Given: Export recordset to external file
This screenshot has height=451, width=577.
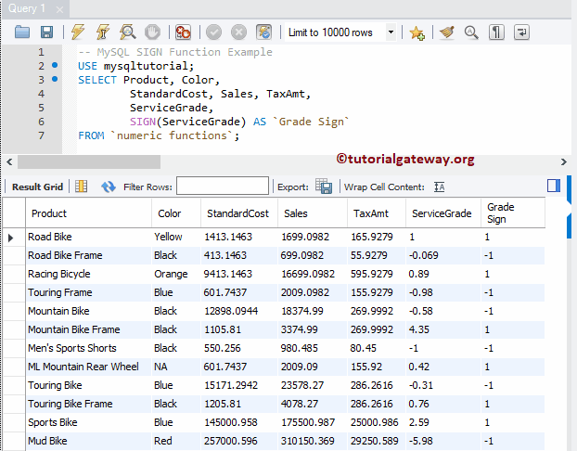Looking at the screenshot, I should pos(324,187).
